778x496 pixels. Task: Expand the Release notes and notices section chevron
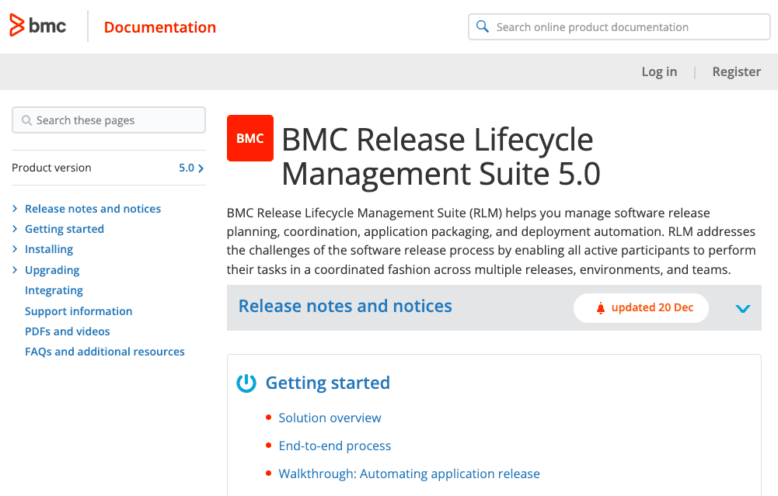click(743, 308)
